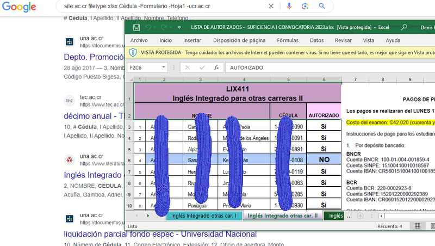The height and width of the screenshot is (246, 435).
Task: Open Customize Quick Access Toolbar dropdown
Action: (180, 27)
